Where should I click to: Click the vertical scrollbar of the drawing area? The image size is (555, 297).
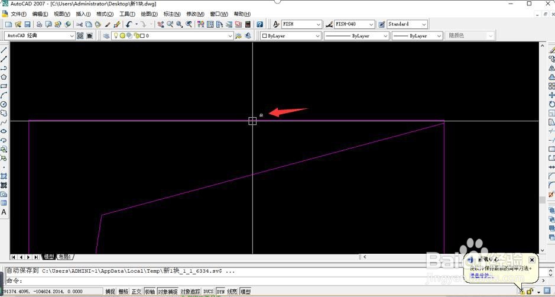pos(542,147)
